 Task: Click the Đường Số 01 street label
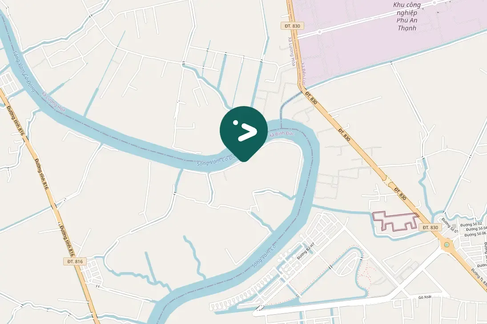click(x=450, y=225)
